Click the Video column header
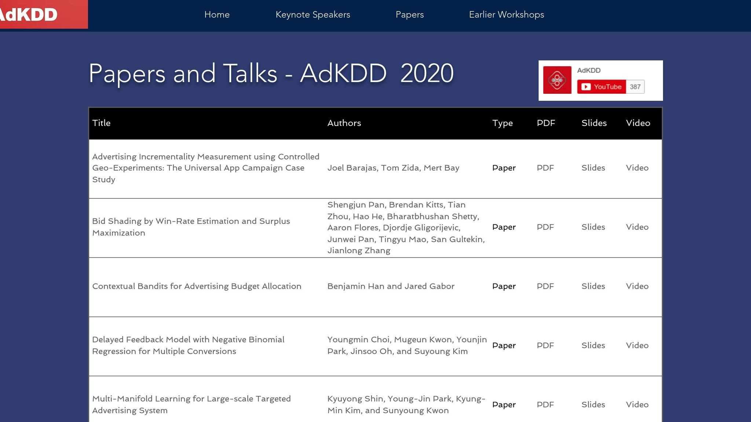Viewport: 751px width, 422px height. click(638, 123)
